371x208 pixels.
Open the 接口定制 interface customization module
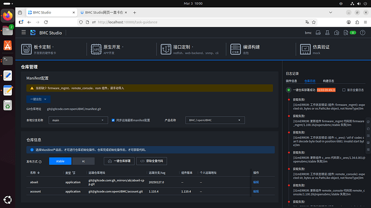coord(189,49)
